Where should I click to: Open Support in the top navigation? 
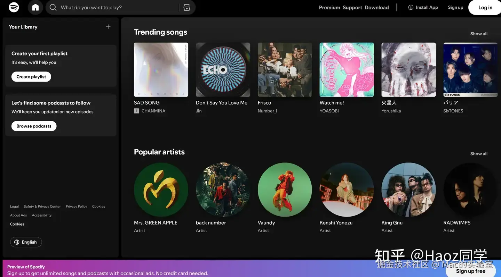[x=352, y=8]
